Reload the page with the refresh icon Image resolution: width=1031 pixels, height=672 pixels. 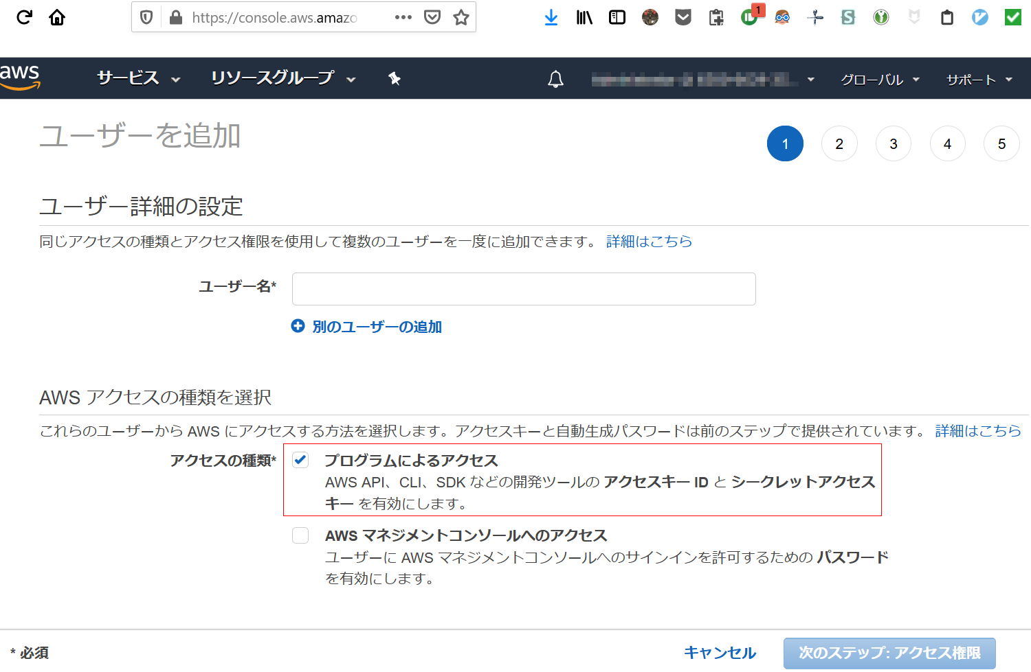pos(24,17)
